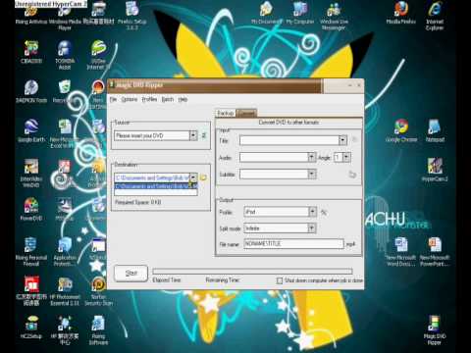
Task: Expand the Subtitle dropdown
Action: [312, 174]
